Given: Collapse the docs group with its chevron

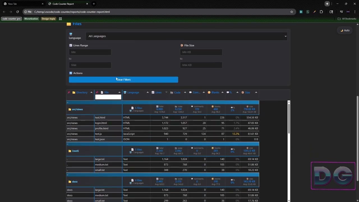Looking at the screenshot, I should [x=67, y=175].
